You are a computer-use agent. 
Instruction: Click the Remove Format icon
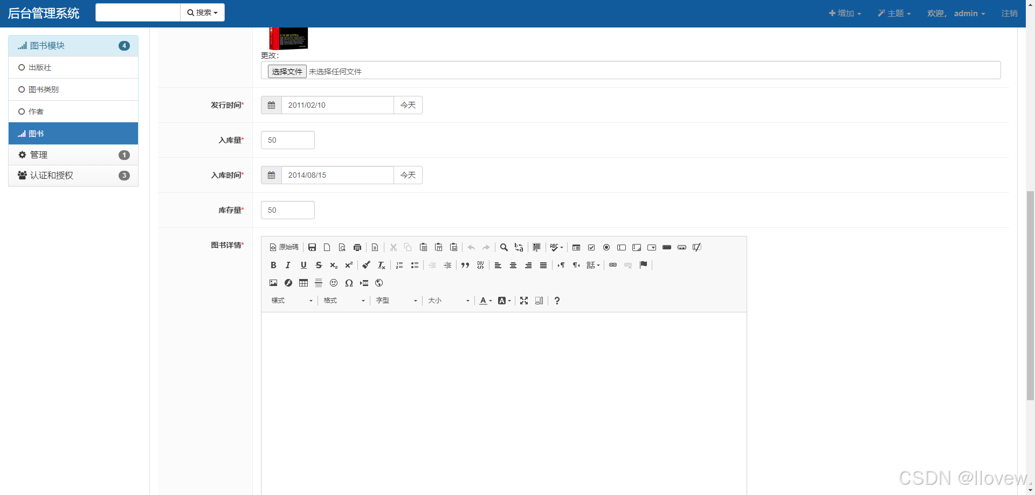pos(382,265)
